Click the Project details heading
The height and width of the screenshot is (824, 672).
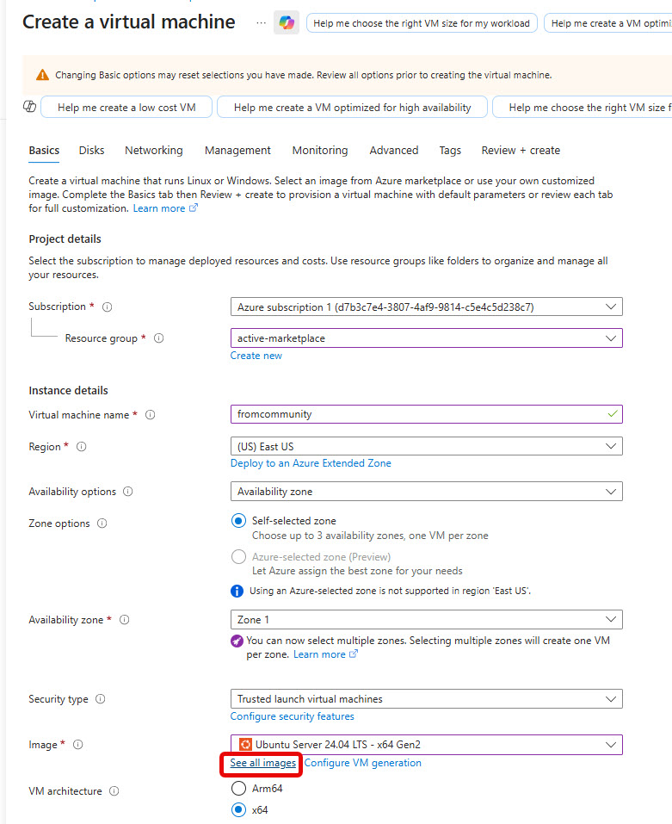[x=65, y=239]
